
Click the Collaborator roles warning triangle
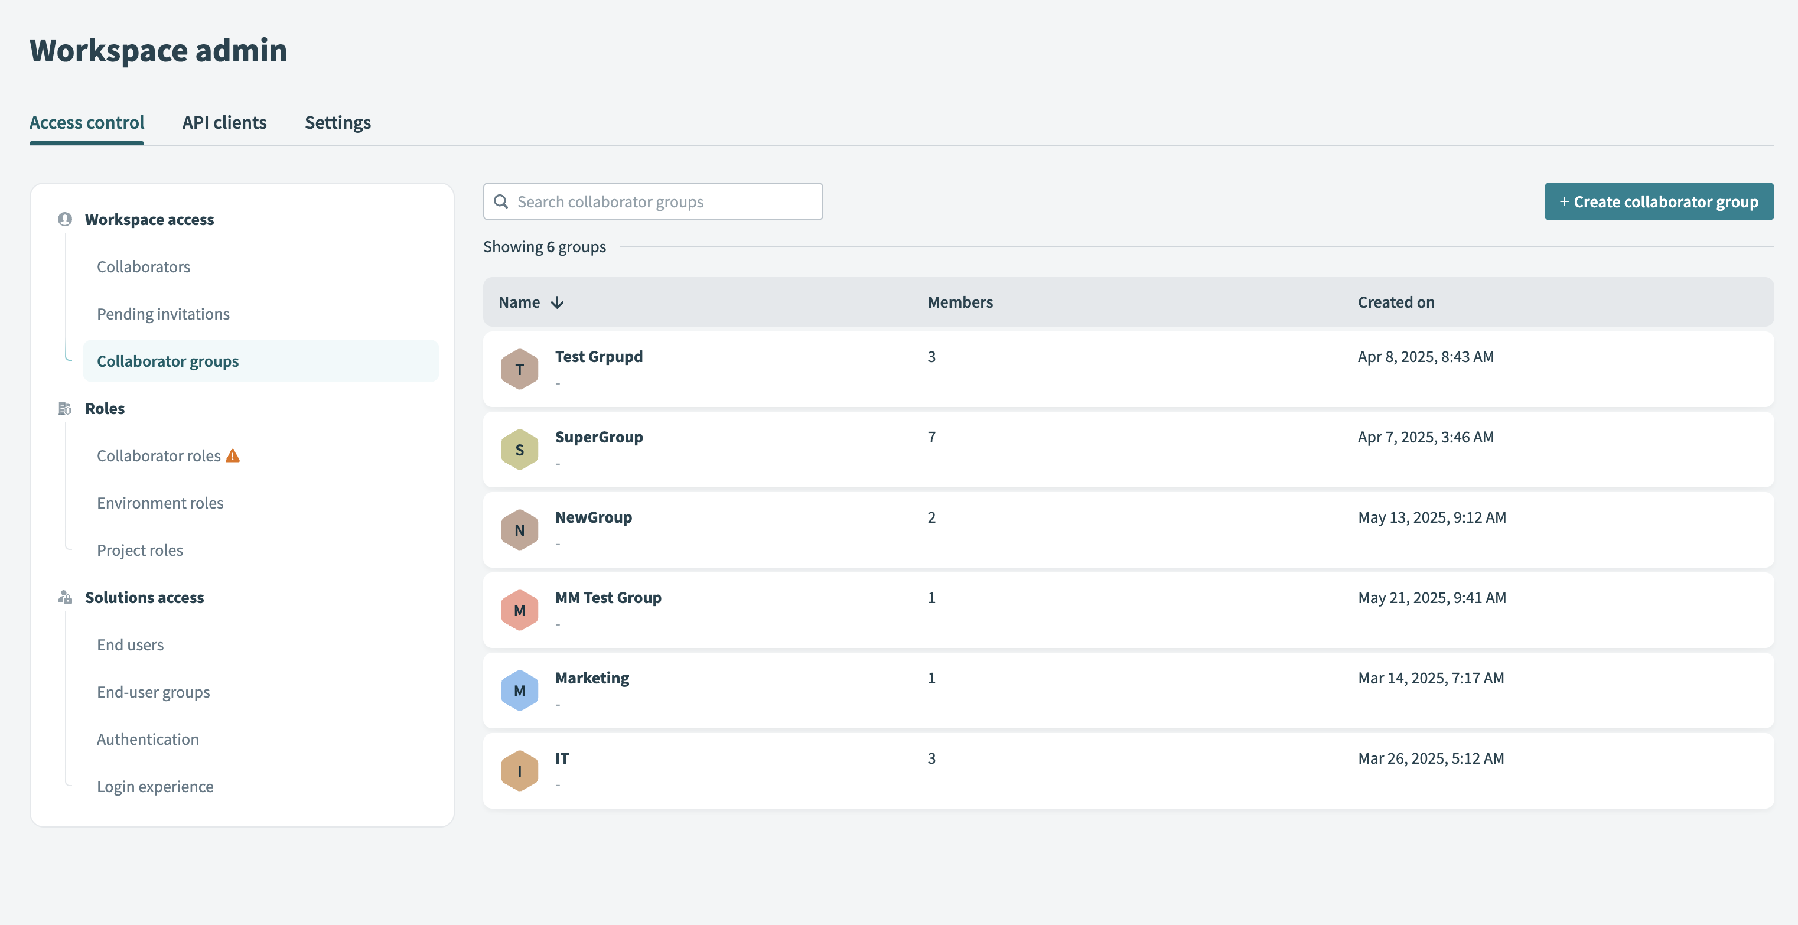point(233,456)
